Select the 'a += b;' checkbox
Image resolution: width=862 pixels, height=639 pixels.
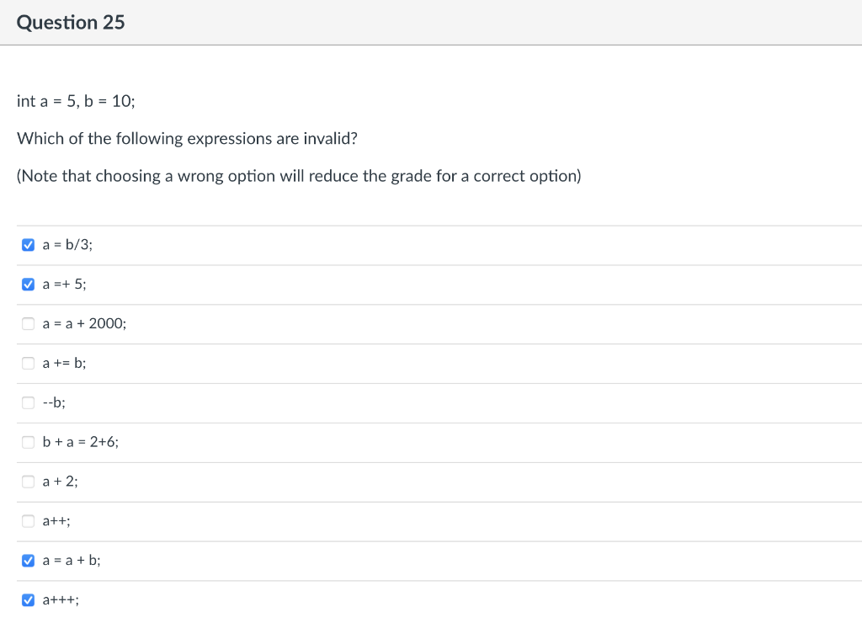[x=29, y=364]
